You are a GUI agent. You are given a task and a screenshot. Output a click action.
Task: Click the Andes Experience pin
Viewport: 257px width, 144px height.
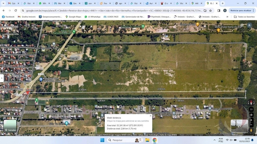click(210, 108)
